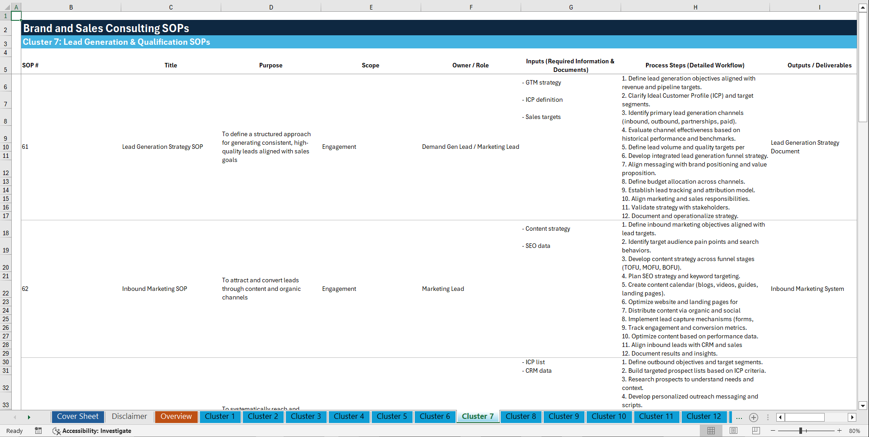Switch to Cluster 6 sheet
This screenshot has width=869, height=437.
tap(435, 417)
